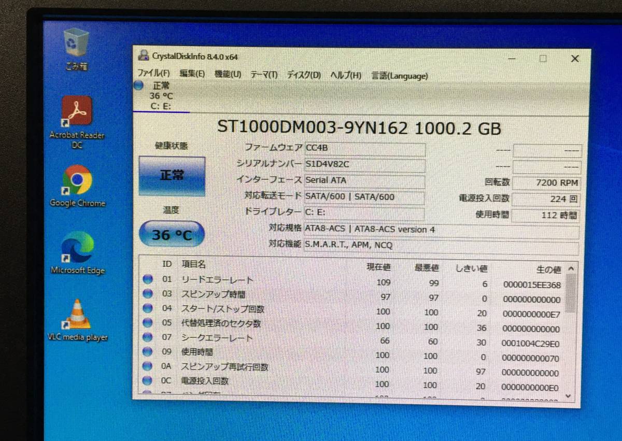This screenshot has height=441, width=622.
Task: Click blue status orb for スタート/ストップ回数 row
Action: point(148,308)
